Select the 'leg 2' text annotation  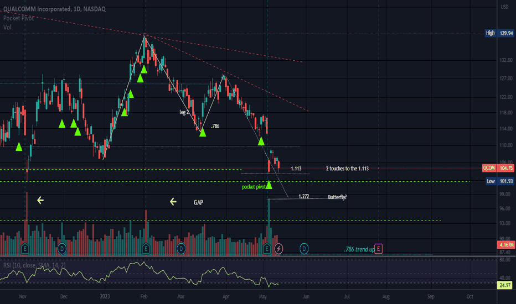(184, 112)
